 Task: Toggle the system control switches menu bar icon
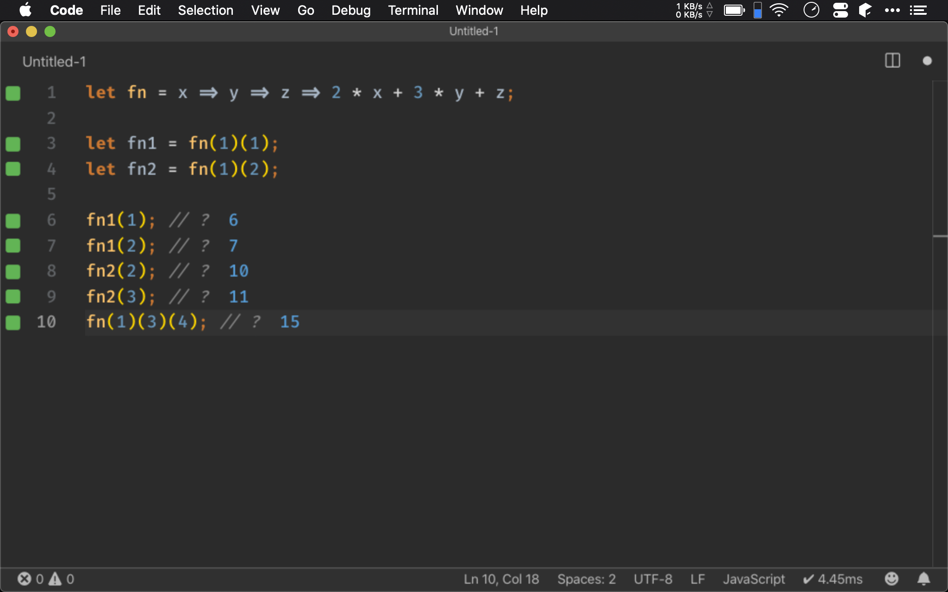pos(840,10)
